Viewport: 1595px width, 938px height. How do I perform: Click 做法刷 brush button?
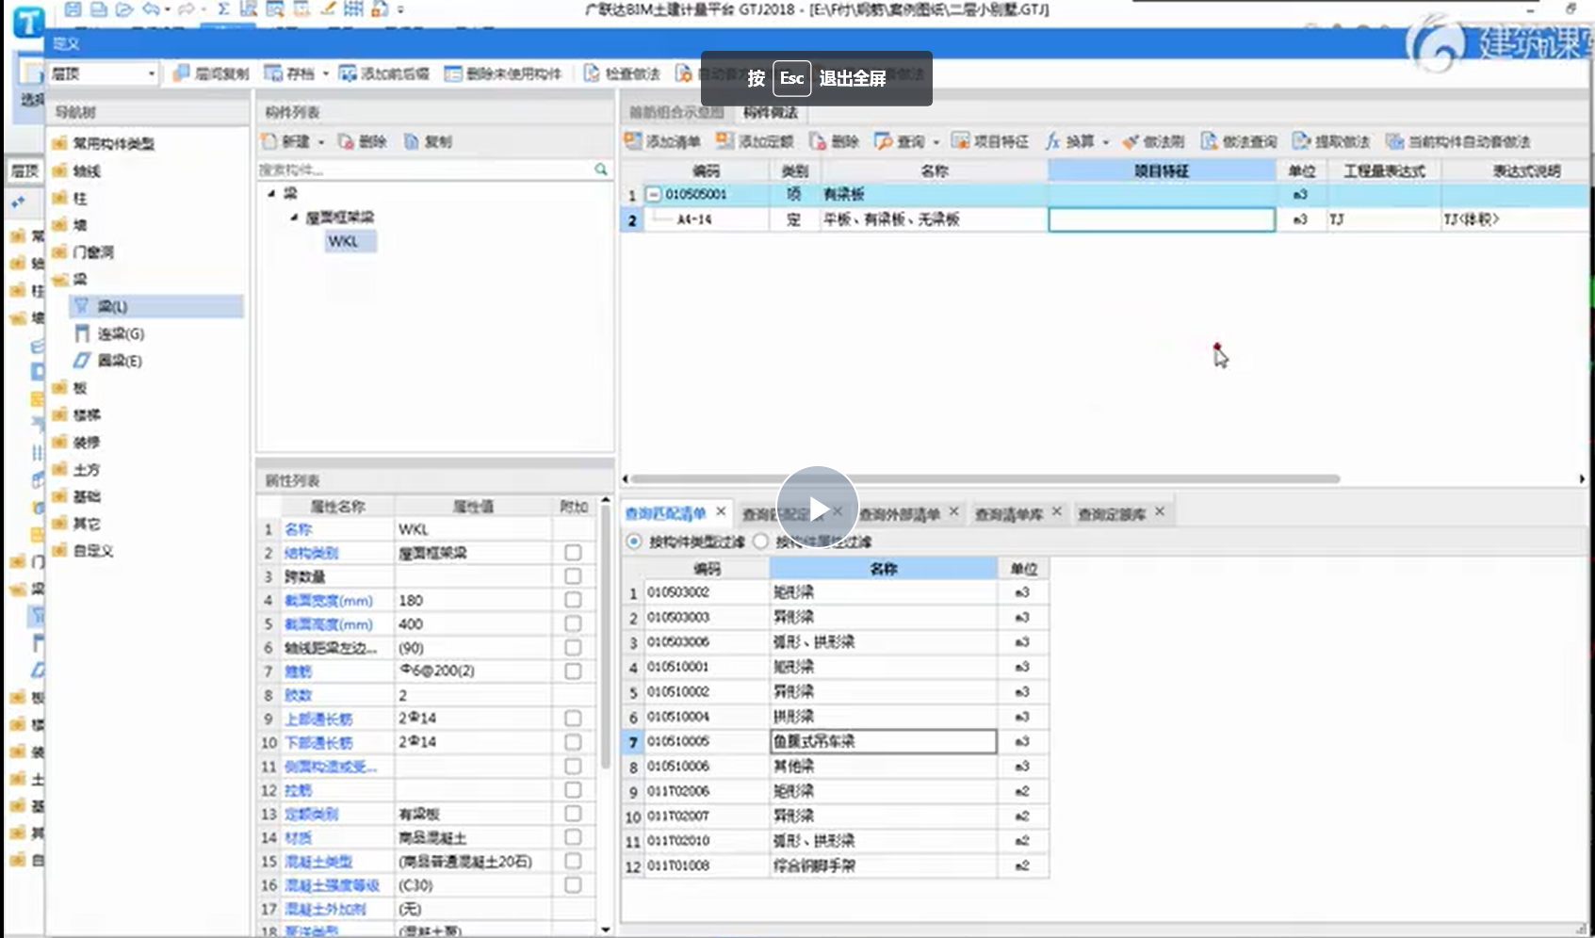tap(1154, 141)
